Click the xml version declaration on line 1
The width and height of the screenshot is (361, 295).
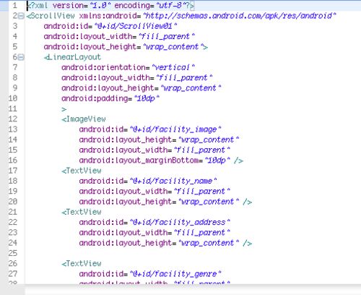coord(110,5)
